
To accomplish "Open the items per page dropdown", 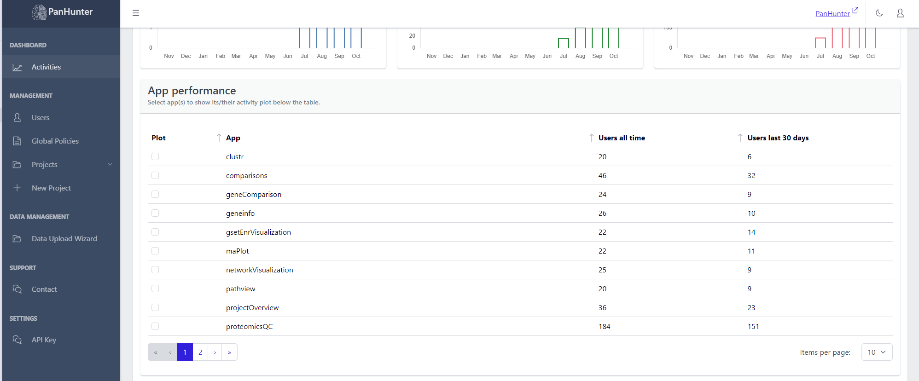I will [x=877, y=352].
